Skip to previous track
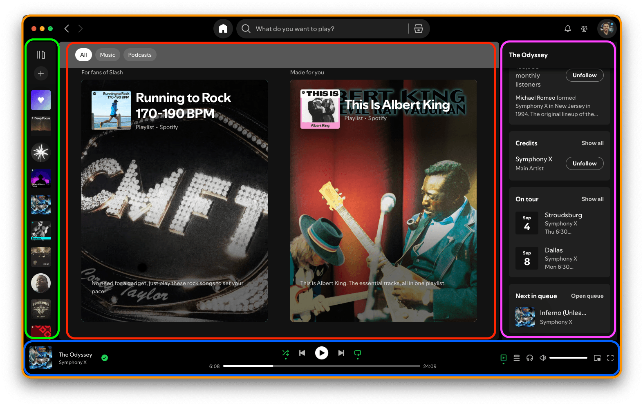Viewport: 643px width, 406px height. pyautogui.click(x=302, y=353)
